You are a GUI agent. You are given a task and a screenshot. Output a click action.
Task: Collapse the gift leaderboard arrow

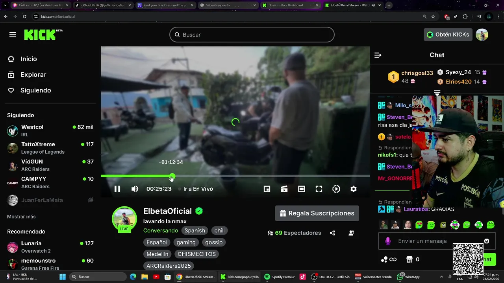[x=437, y=93]
